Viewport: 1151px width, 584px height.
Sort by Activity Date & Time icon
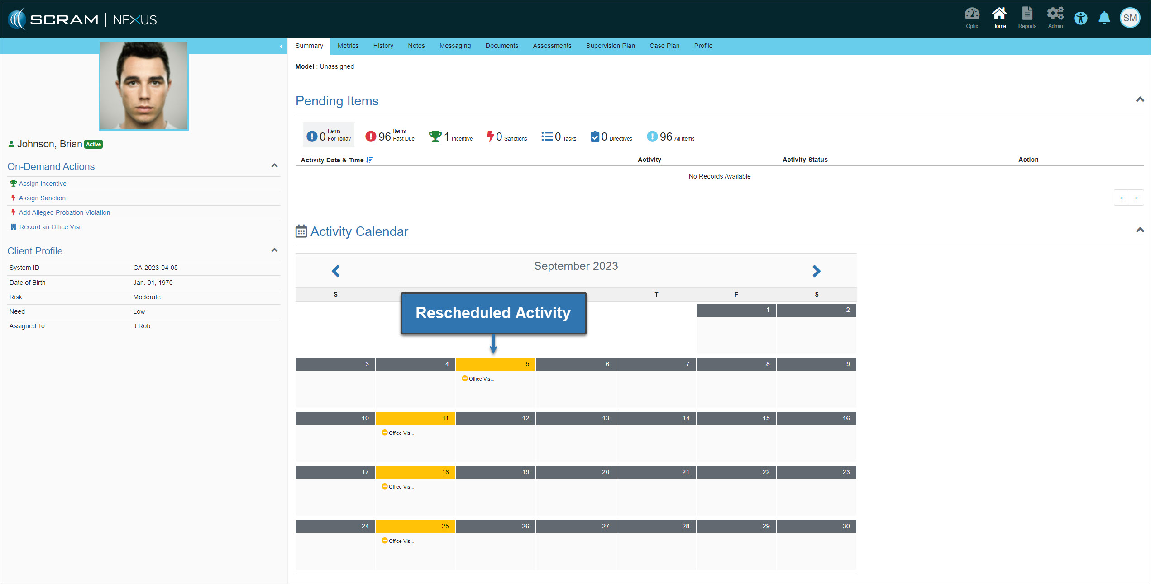tap(369, 160)
